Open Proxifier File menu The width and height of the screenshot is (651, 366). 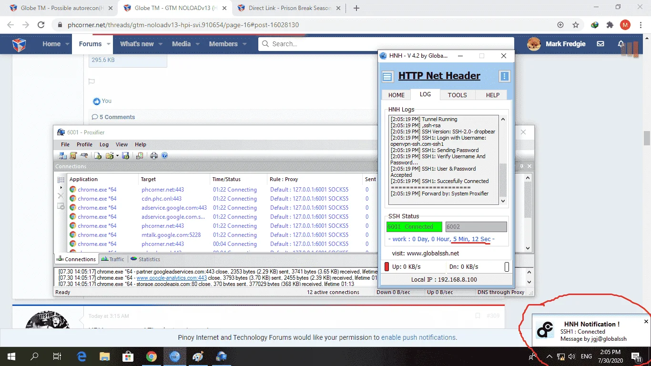(65, 144)
